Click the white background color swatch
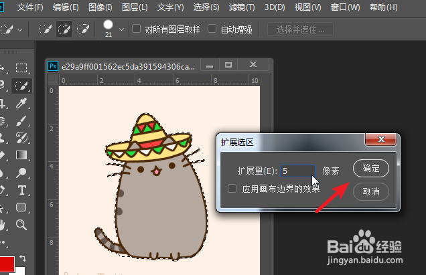426x275 pixels. click(x=20, y=271)
